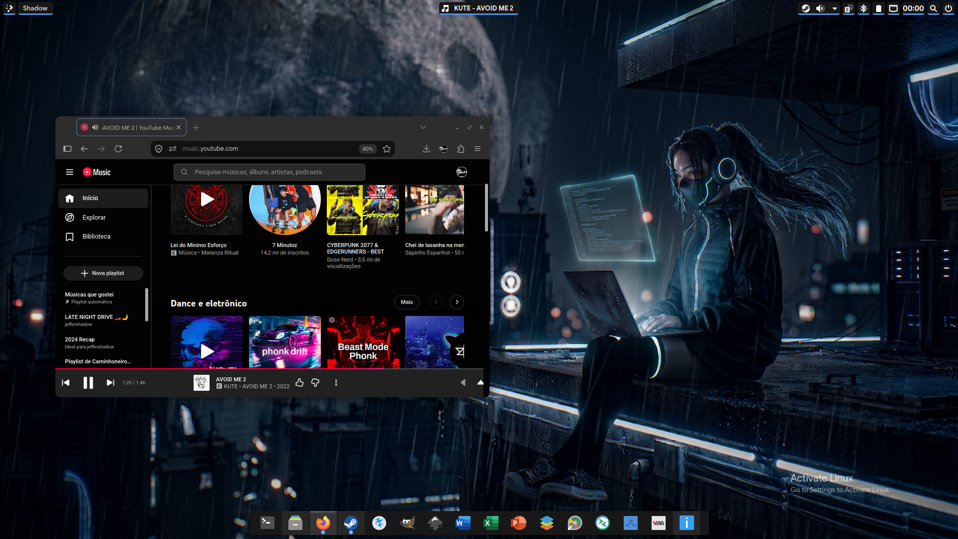Click the song progress bar above player

(269, 369)
